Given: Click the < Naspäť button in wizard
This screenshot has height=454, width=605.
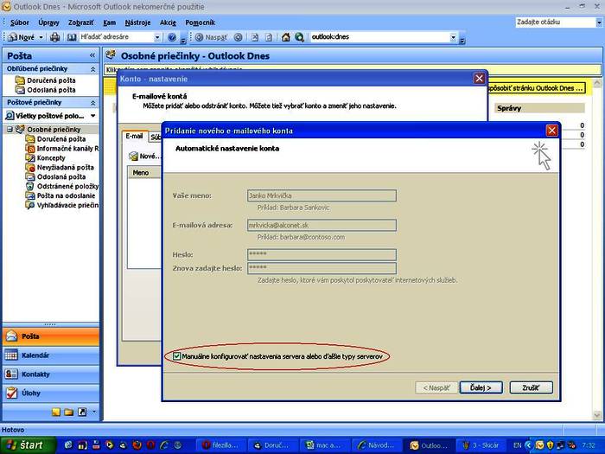Looking at the screenshot, I should pos(436,387).
